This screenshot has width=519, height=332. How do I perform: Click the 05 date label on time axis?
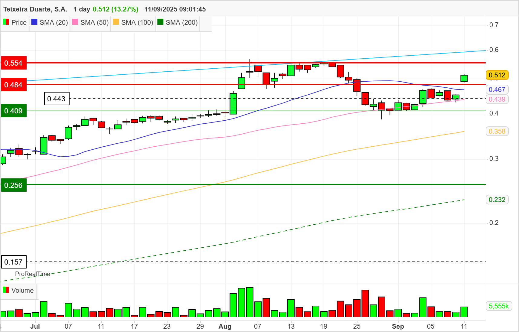[431, 327]
